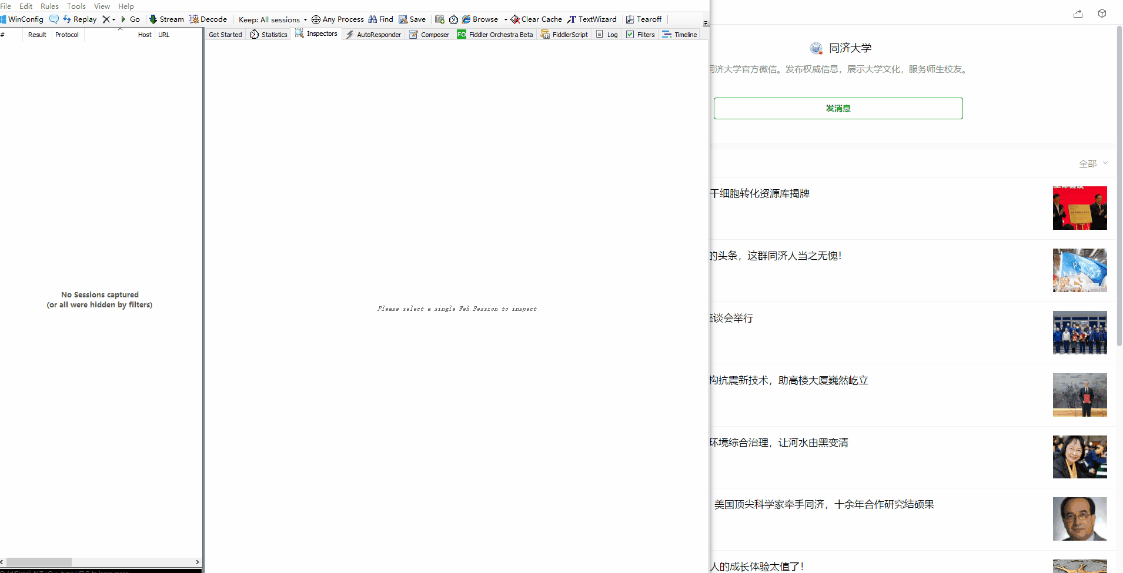
Task: Click the session list horizontal scrollbar
Action: point(39,562)
